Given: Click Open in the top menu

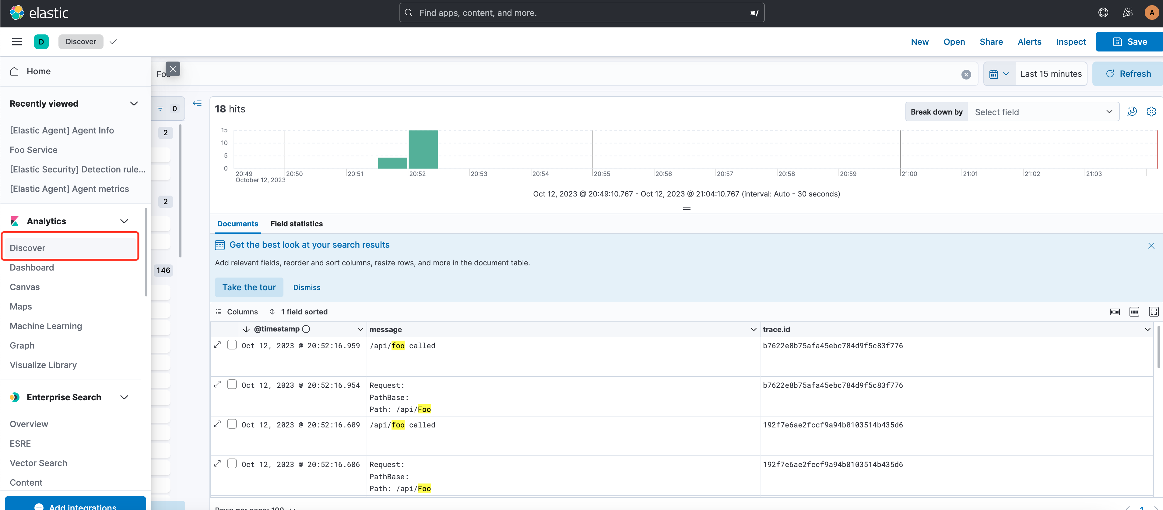Looking at the screenshot, I should [954, 41].
